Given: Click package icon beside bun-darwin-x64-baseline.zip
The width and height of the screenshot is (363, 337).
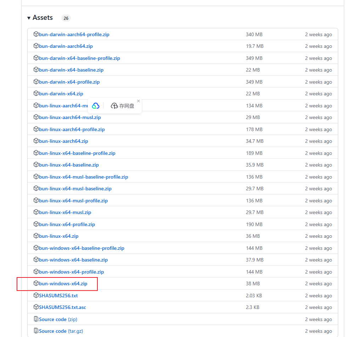Looking at the screenshot, I should [x=36, y=69].
